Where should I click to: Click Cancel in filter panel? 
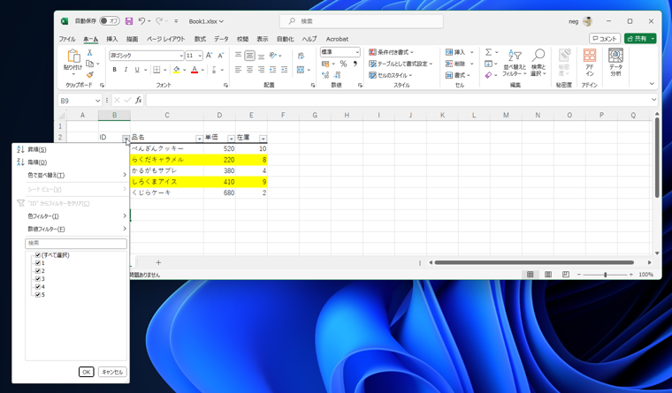click(x=112, y=372)
